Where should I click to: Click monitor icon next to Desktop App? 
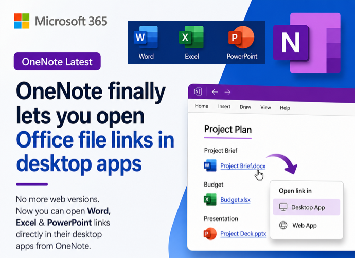pyautogui.click(x=283, y=207)
